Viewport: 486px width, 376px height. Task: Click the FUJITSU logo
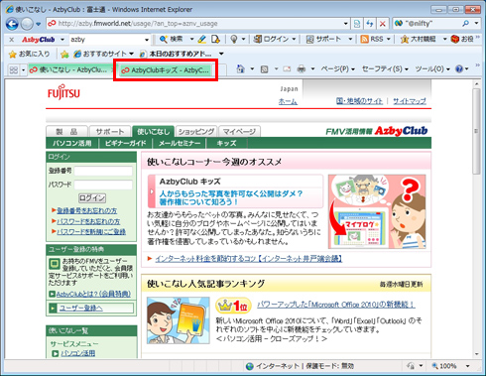click(x=63, y=93)
